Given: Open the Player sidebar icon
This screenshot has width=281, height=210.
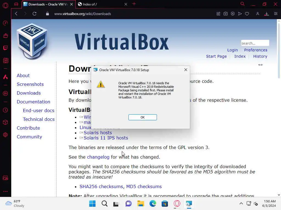Looking at the screenshot, I should click(x=5, y=94).
